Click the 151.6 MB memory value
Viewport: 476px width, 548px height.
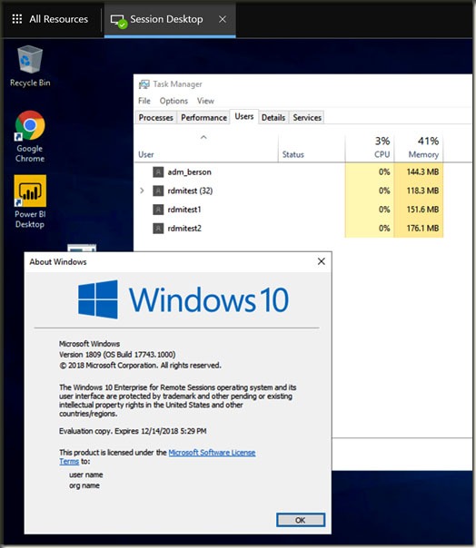(x=422, y=210)
